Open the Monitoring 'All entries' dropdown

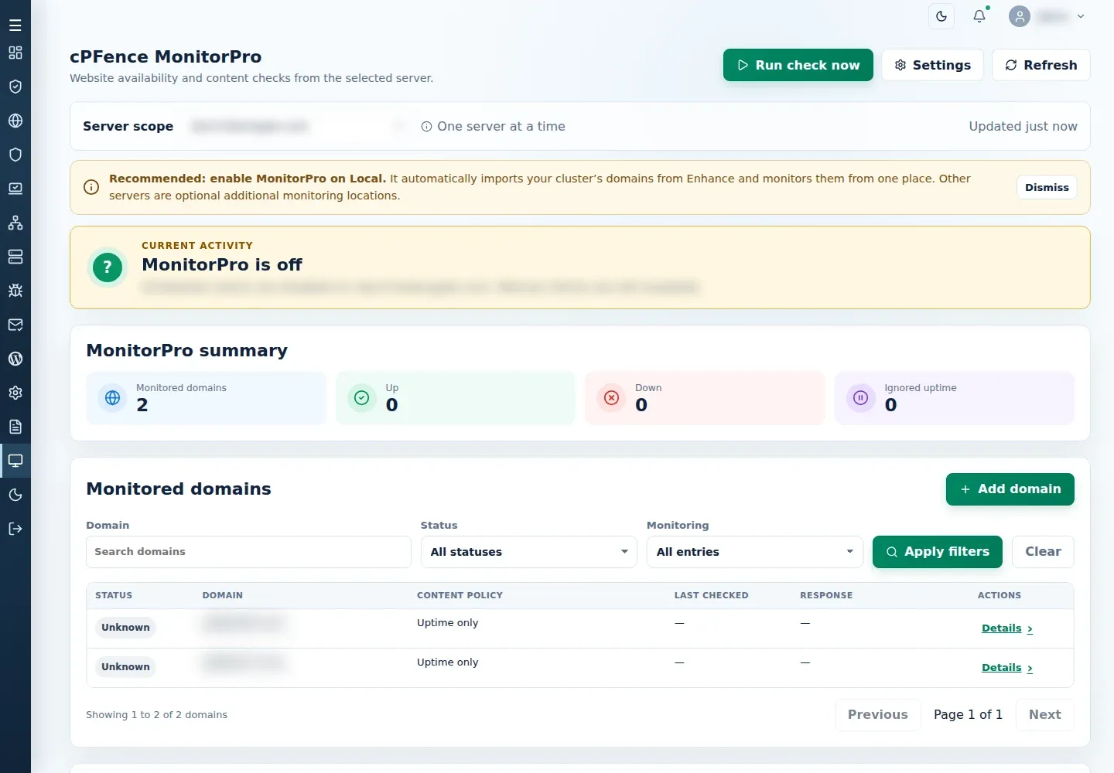[755, 552]
